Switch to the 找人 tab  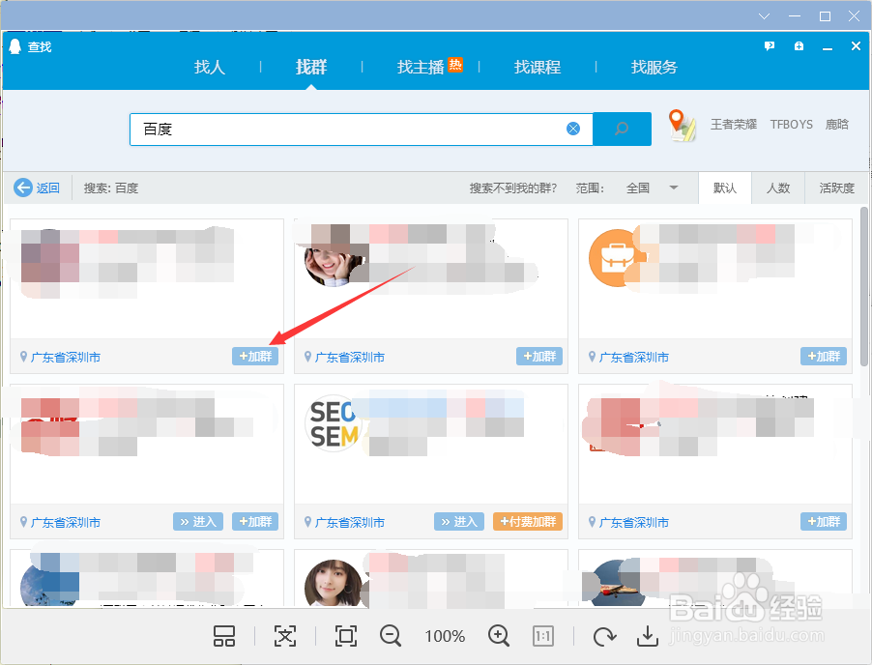[210, 68]
